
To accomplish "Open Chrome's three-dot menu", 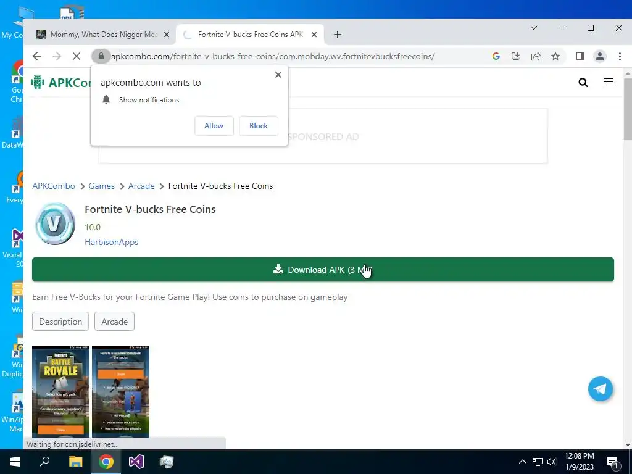I will pos(620,56).
